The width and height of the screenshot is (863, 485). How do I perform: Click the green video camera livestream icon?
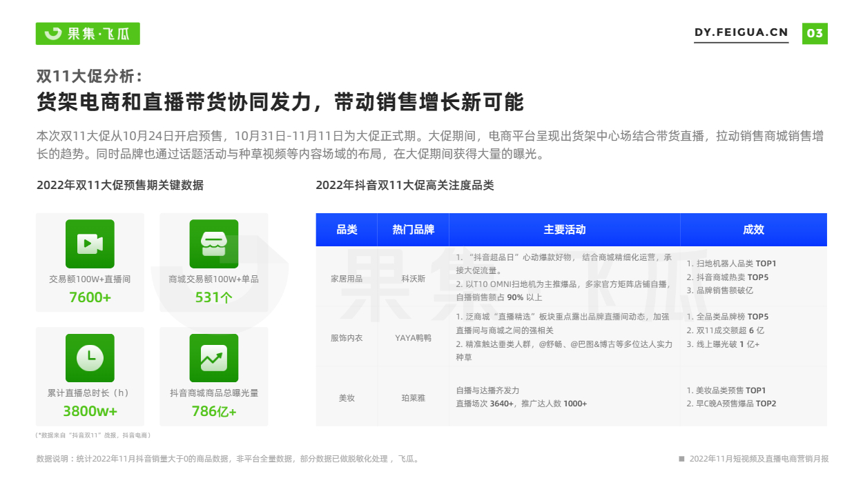[x=90, y=244]
